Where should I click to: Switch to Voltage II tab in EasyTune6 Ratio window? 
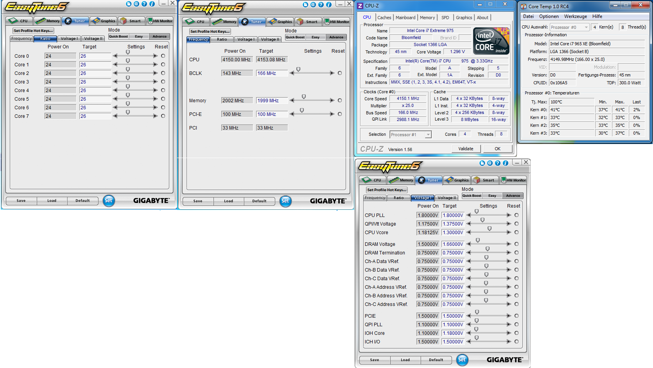[x=93, y=39]
